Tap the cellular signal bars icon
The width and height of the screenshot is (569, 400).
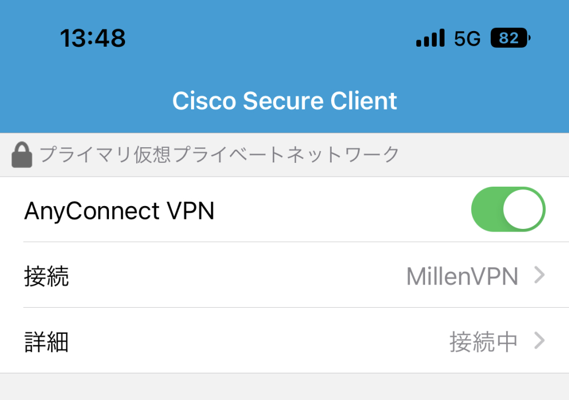(x=431, y=38)
